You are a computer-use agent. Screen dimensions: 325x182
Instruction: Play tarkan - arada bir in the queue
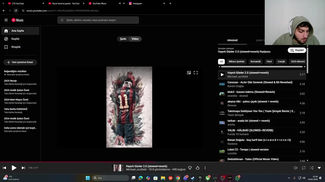click(x=262, y=123)
